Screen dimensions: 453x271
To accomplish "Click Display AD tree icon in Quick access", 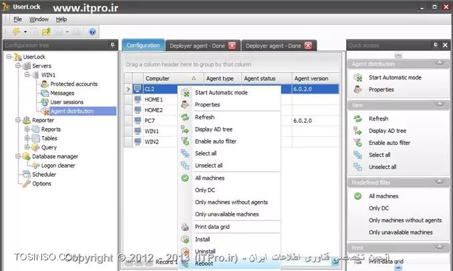I will (x=357, y=131).
